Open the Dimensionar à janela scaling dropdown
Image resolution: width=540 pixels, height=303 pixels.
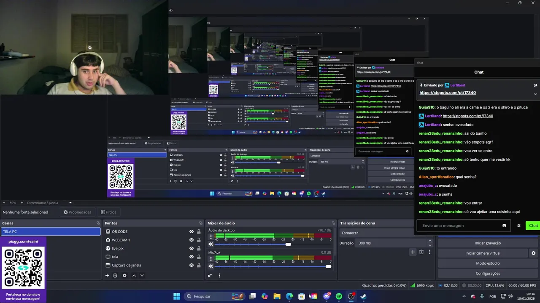50,203
